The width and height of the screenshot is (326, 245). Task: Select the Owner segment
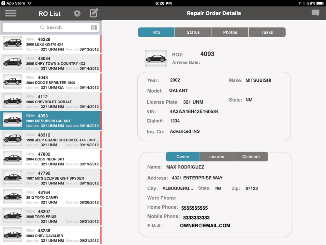click(x=183, y=157)
